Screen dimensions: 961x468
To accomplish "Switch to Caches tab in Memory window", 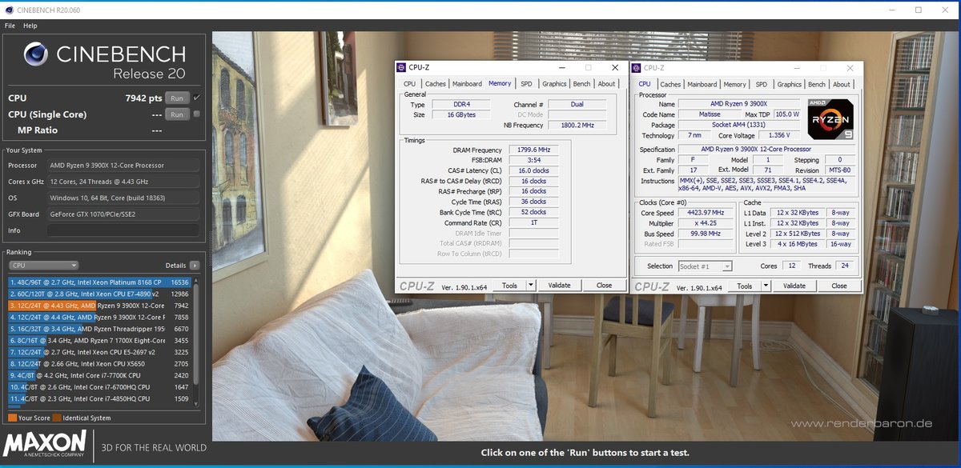I will click(x=436, y=84).
